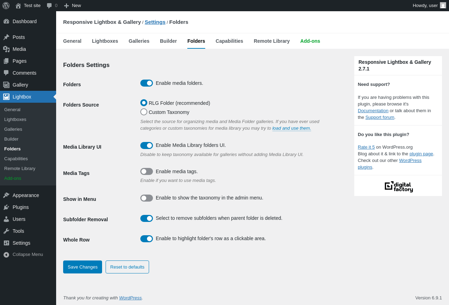Click the user avatar in top bar
Viewport: 449px width, 305px height.
tap(443, 6)
